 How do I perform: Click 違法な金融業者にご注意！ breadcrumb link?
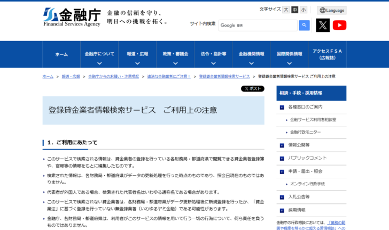click(169, 77)
